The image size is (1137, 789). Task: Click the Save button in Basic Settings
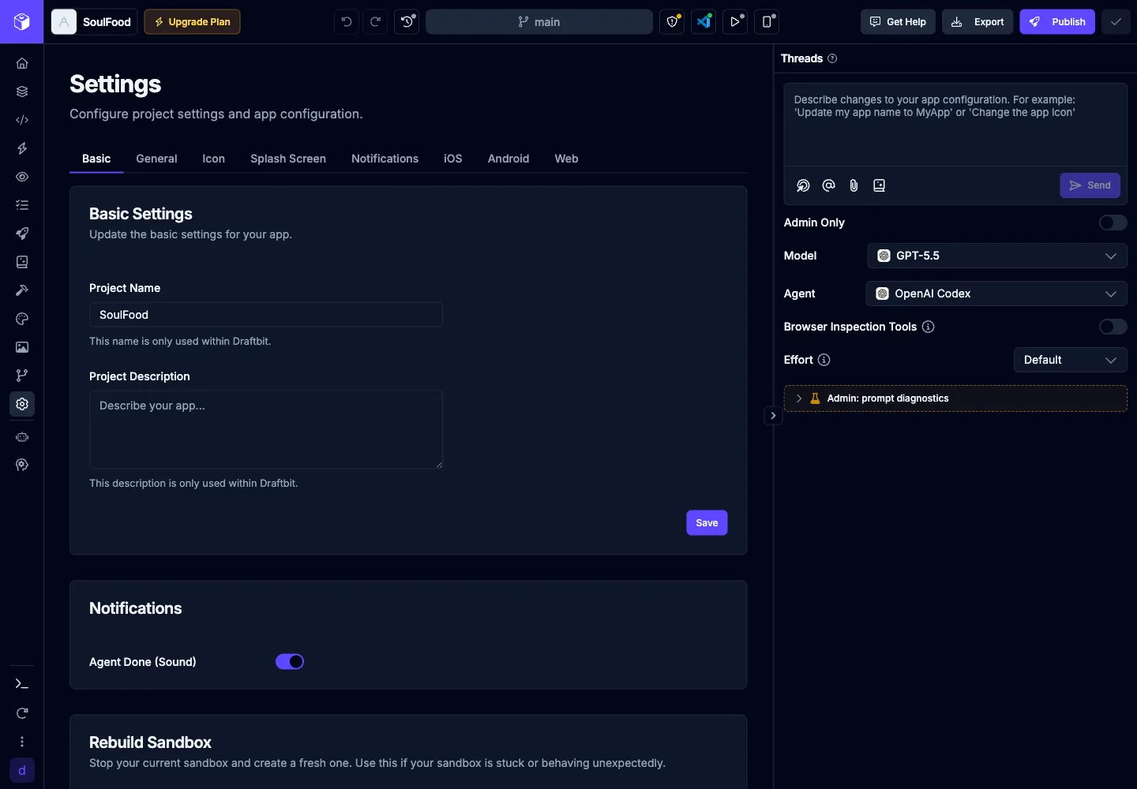coord(707,523)
